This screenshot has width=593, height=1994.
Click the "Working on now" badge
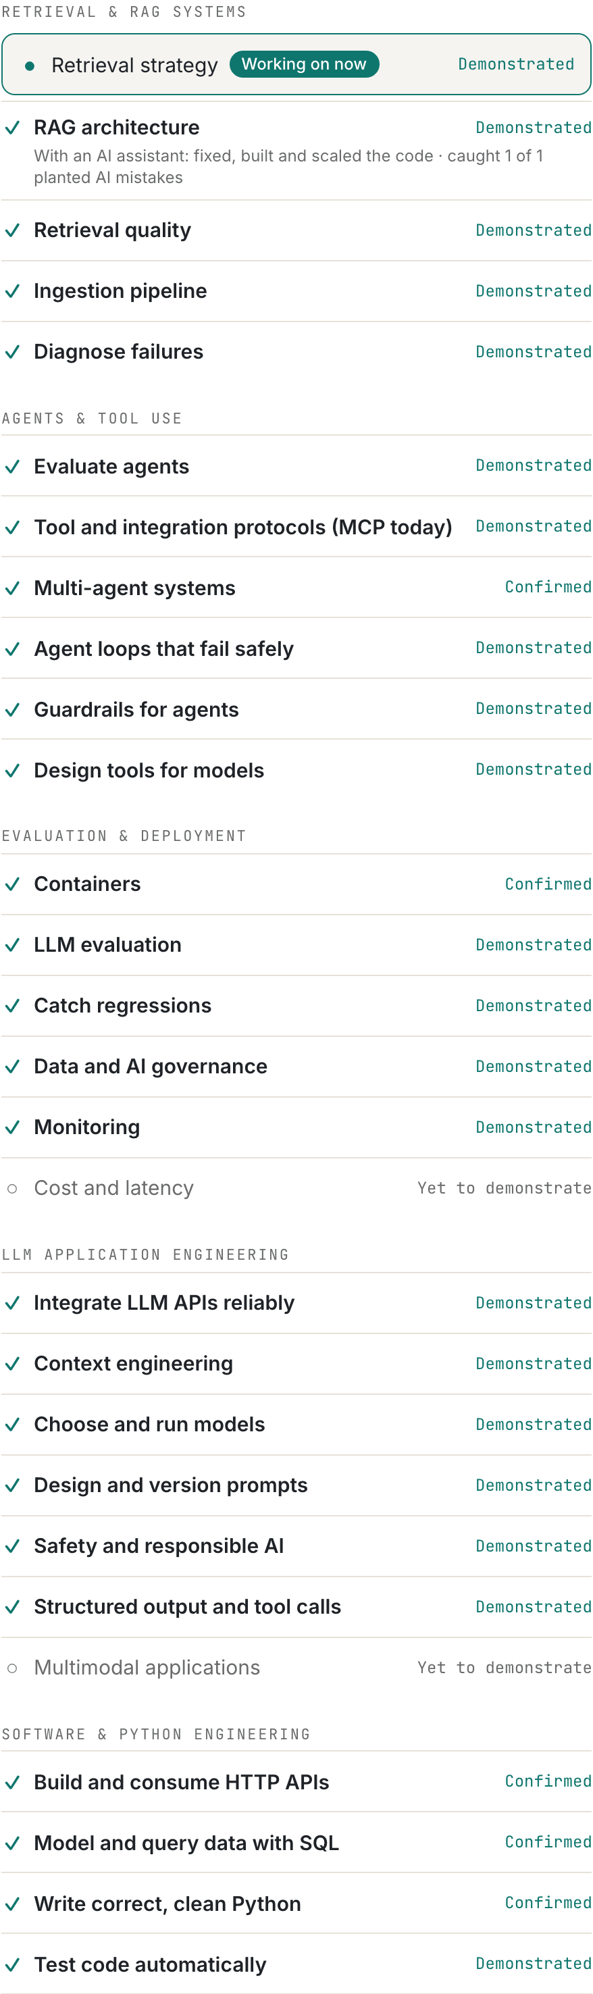[304, 64]
